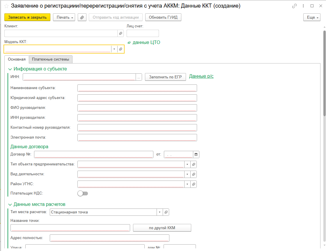
Task: Open calendar picker for contract date
Action: [x=196, y=155]
